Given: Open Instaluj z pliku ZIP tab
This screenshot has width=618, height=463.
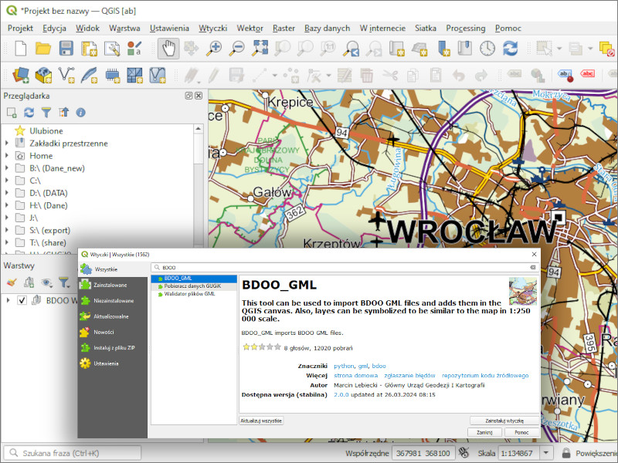Looking at the screenshot, I should [112, 348].
